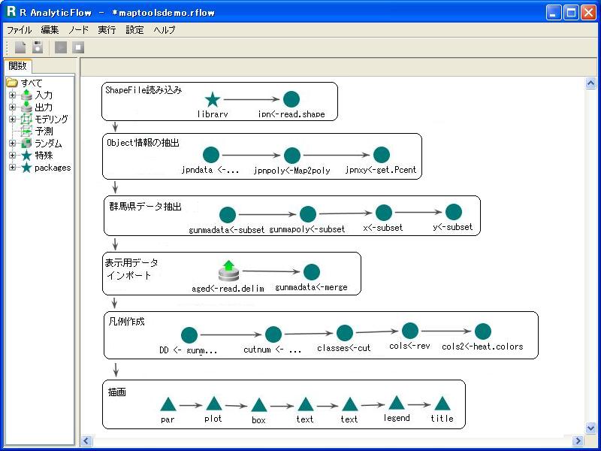
Task: Click the jpn<-read.shape circle node
Action: [x=291, y=99]
